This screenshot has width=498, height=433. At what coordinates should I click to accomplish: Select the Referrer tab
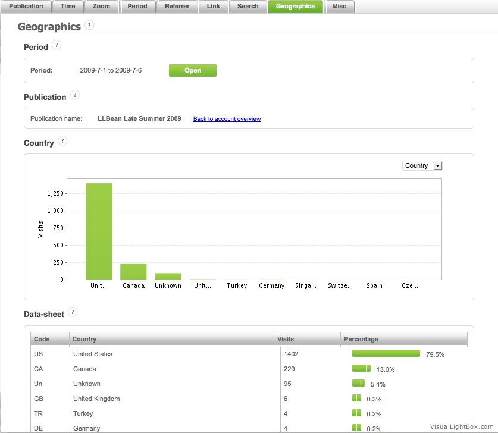(177, 7)
